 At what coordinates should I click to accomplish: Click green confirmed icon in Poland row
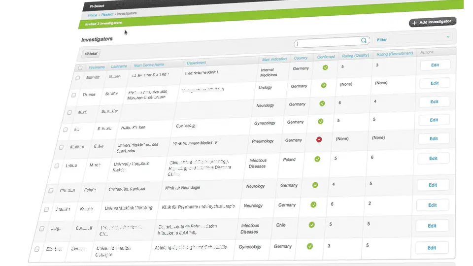(317, 159)
